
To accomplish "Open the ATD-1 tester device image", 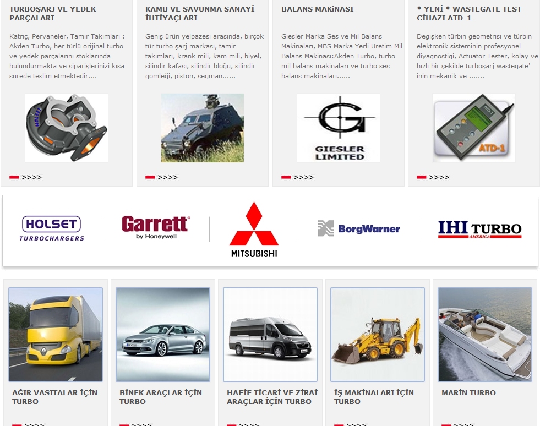I will point(474,128).
